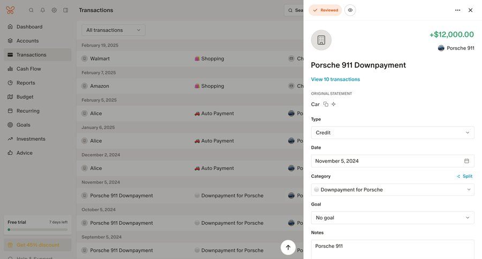Image resolution: width=482 pixels, height=259 pixels.
Task: Select Alice transaction dated February 5, 2025
Action: tap(190, 113)
